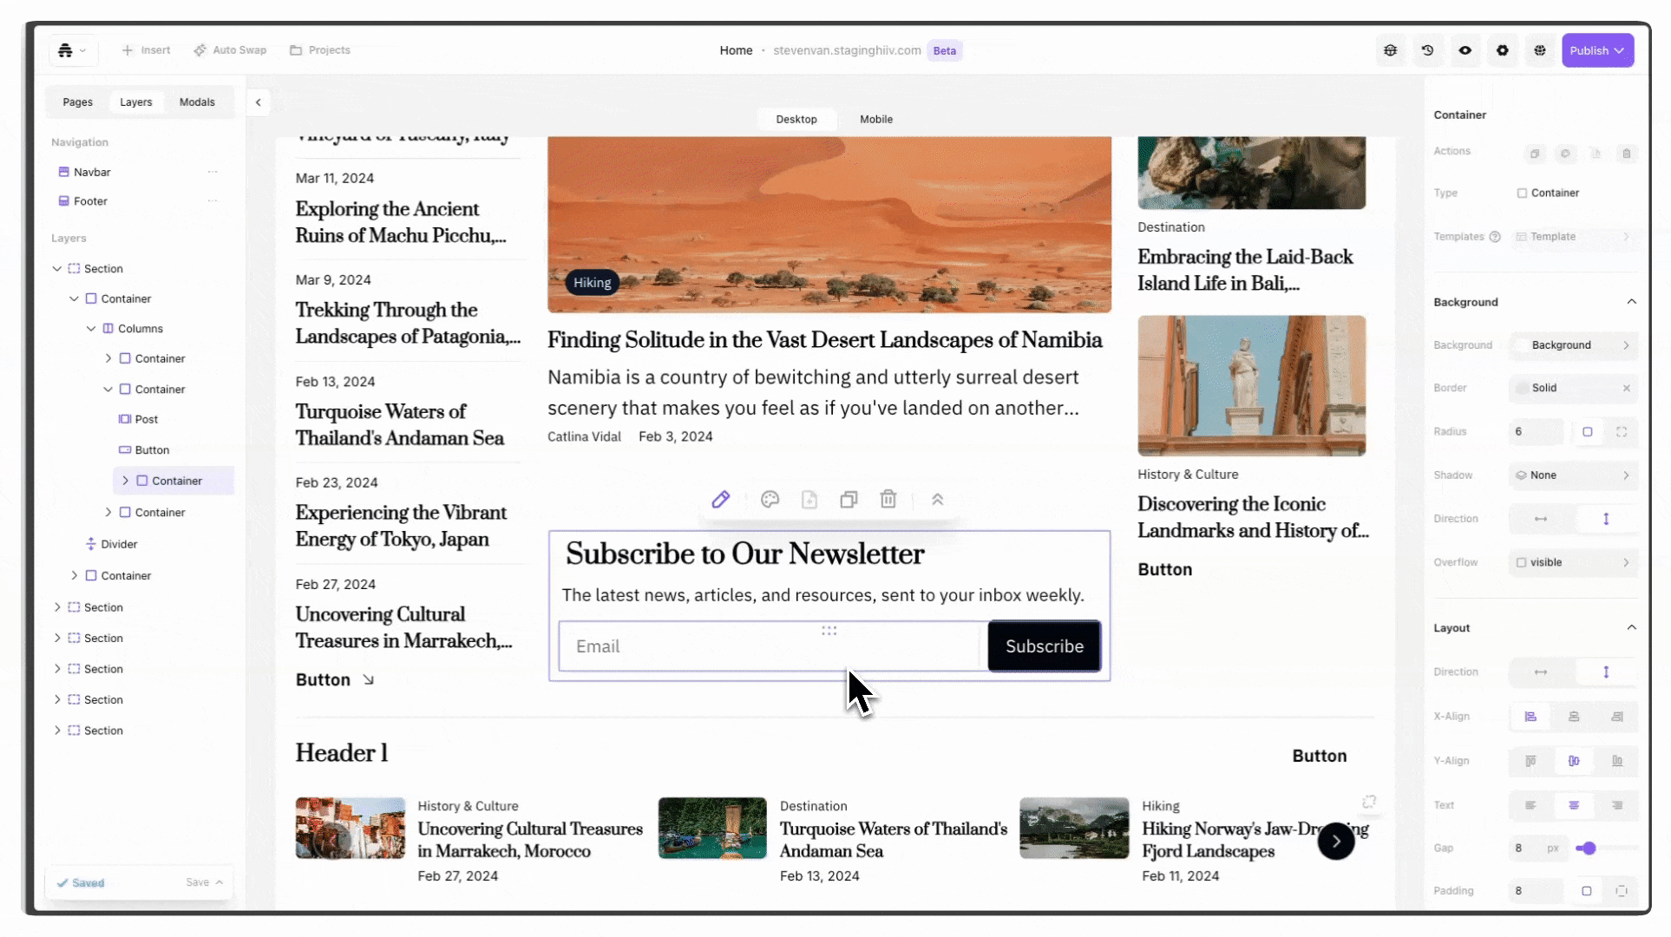The height and width of the screenshot is (937, 1671).
Task: Click the Radius value field
Action: pyautogui.click(x=1536, y=432)
